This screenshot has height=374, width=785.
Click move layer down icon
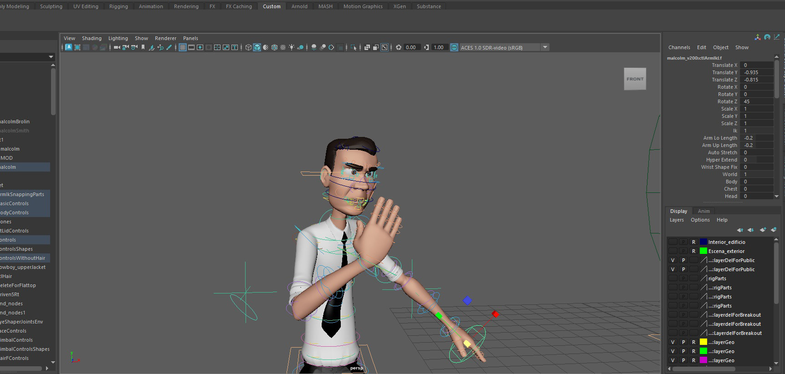click(x=750, y=230)
